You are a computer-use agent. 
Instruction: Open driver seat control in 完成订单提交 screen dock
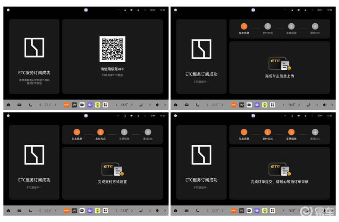click(197, 211)
